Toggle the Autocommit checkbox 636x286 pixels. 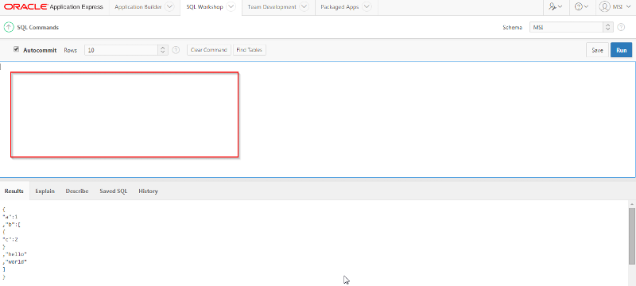[16, 49]
